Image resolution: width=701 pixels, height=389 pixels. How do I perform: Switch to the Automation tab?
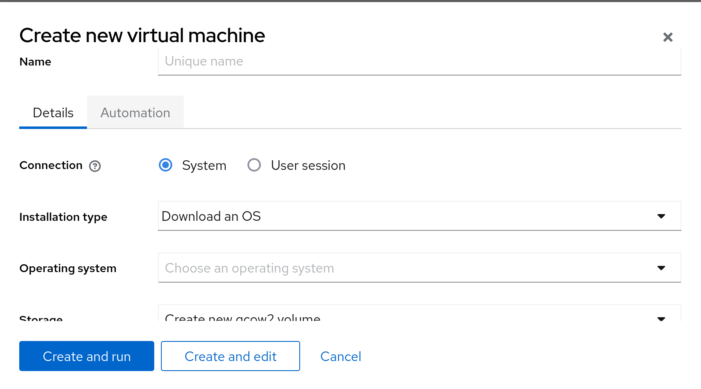point(135,112)
